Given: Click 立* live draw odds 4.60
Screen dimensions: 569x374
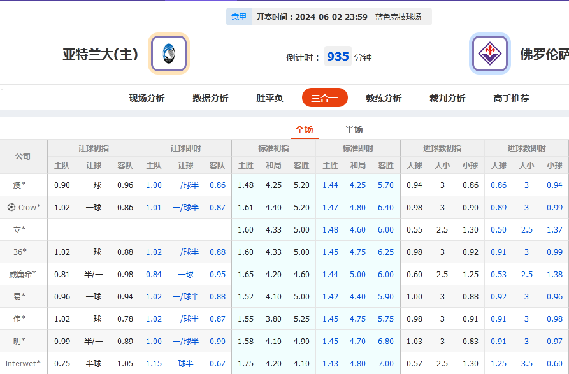Looking at the screenshot, I should [358, 230].
